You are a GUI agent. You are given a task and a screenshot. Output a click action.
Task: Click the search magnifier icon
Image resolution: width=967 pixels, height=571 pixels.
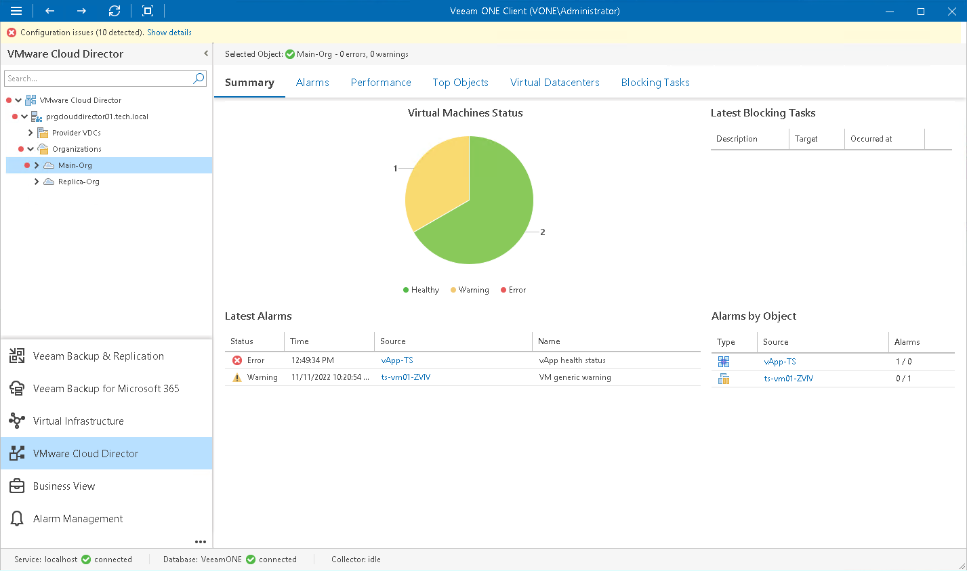199,79
